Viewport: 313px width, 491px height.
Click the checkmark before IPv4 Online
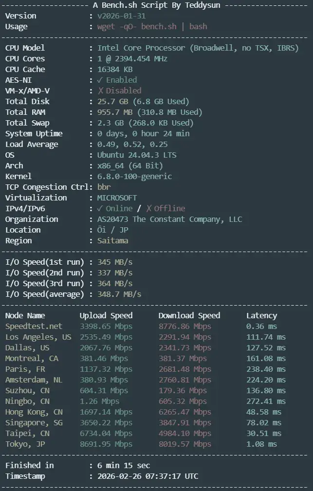point(100,208)
